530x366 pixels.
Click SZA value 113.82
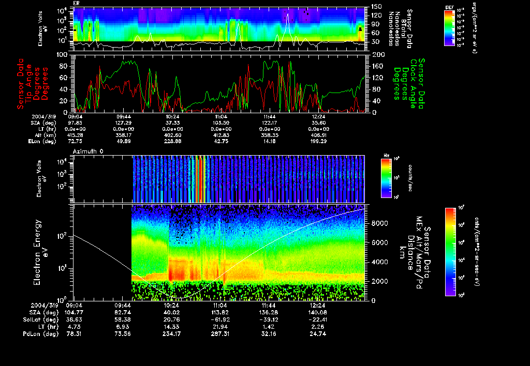coord(220,313)
